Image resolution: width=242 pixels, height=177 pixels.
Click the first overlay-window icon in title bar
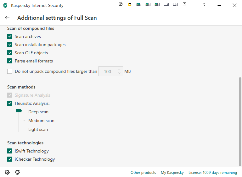click(121, 4)
